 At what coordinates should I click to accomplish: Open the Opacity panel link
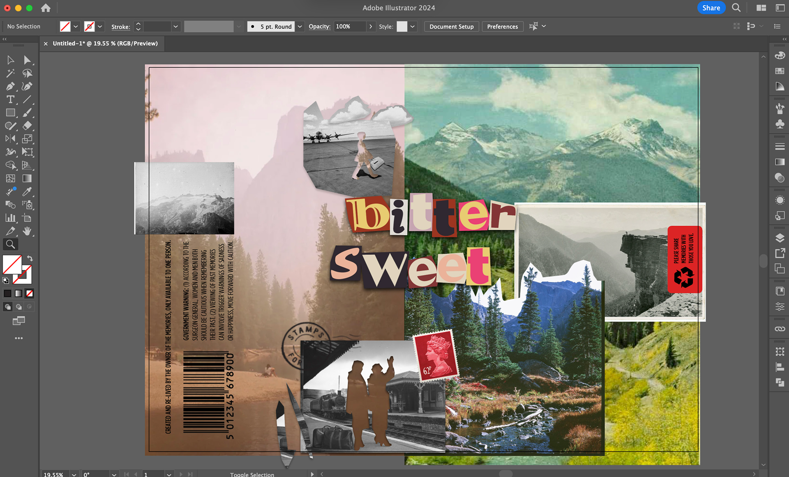319,26
